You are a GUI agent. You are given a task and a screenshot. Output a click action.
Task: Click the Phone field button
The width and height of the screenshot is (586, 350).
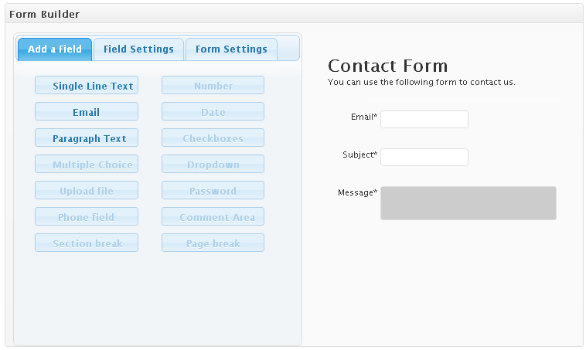87,217
